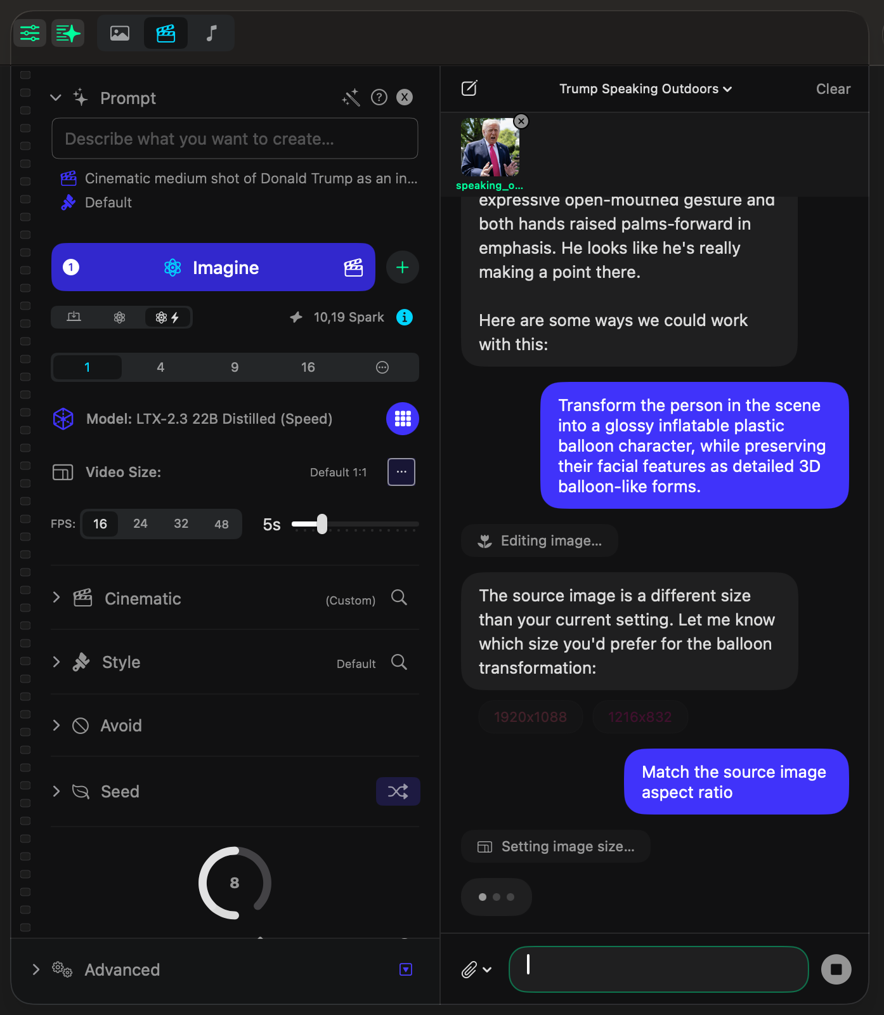
Task: Open the image mode tab
Action: [120, 33]
